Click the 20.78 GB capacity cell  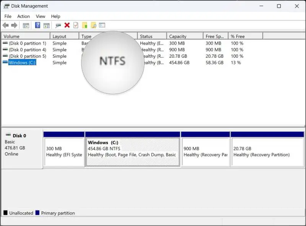178,56
